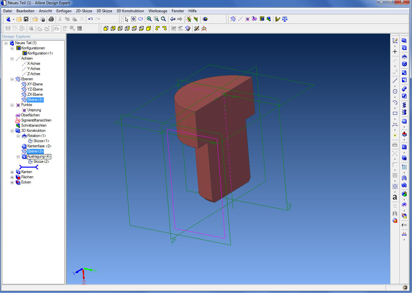
Task: Click the Revolve boss icon in right sidebar
Action: (x=404, y=57)
